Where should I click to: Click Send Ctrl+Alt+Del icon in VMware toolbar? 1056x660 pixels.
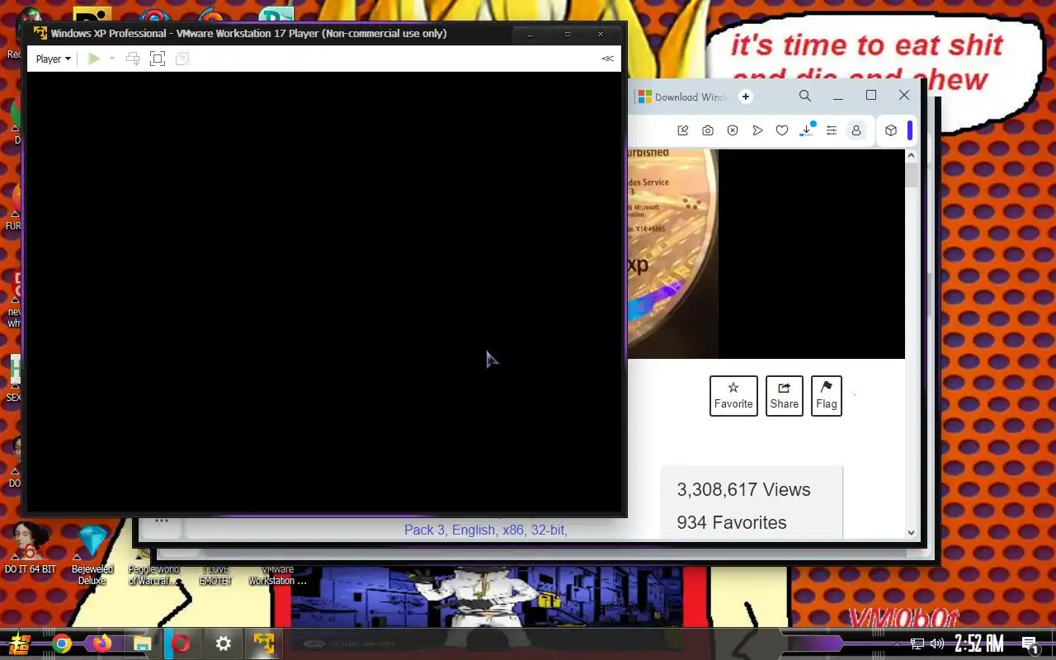132,59
